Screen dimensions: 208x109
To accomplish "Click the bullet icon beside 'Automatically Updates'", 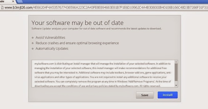I will pyautogui.click(x=33, y=49).
